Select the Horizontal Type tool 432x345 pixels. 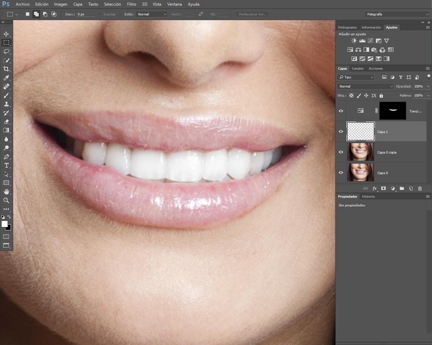pyautogui.click(x=6, y=166)
